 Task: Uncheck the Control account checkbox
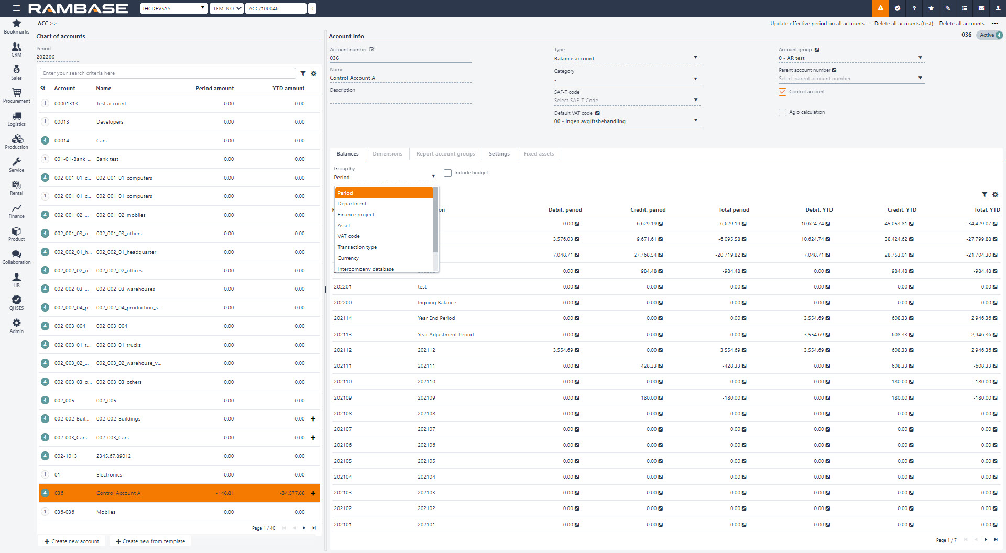(x=782, y=92)
